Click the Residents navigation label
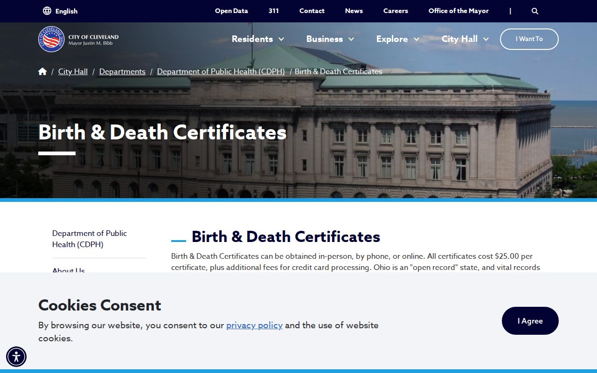 point(252,39)
